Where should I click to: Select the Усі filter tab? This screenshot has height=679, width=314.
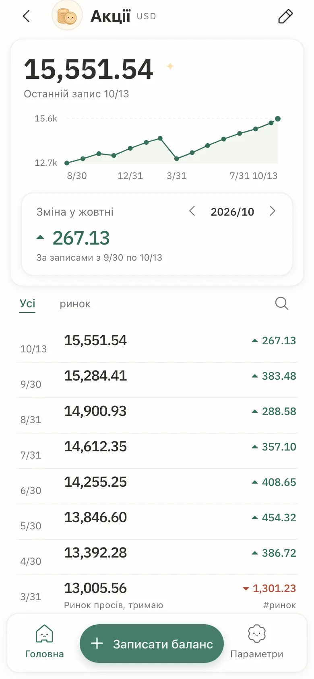27,304
